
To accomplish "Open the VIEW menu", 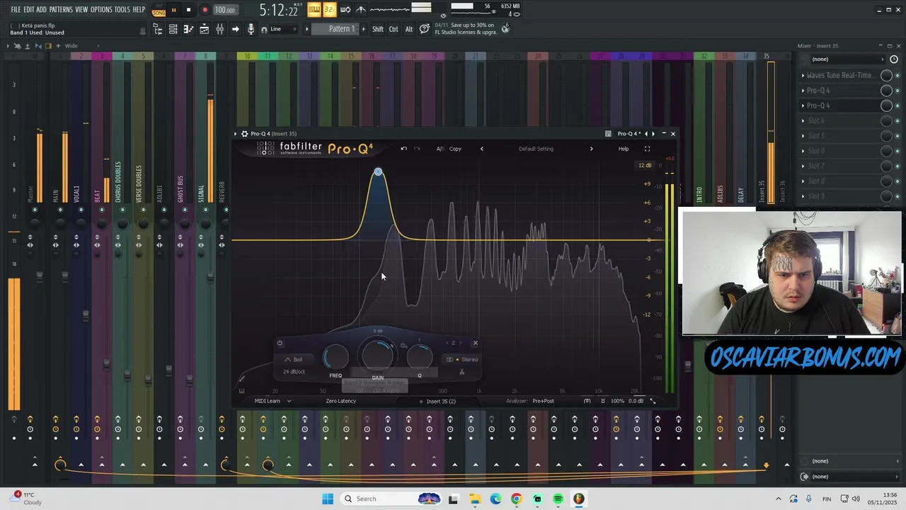I will [81, 9].
